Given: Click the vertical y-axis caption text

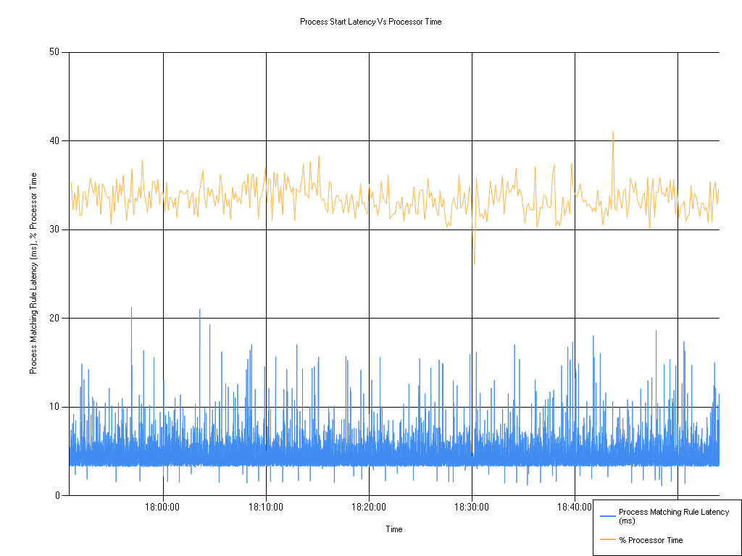Looking at the screenshot, I should point(33,271).
